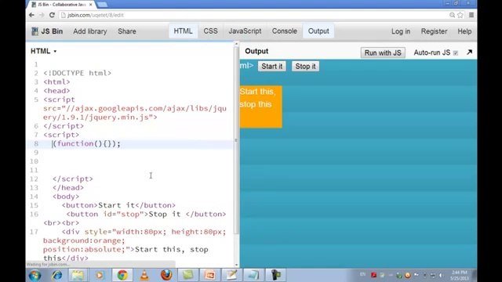
Task: Click the Run with JS button
Action: tap(383, 52)
